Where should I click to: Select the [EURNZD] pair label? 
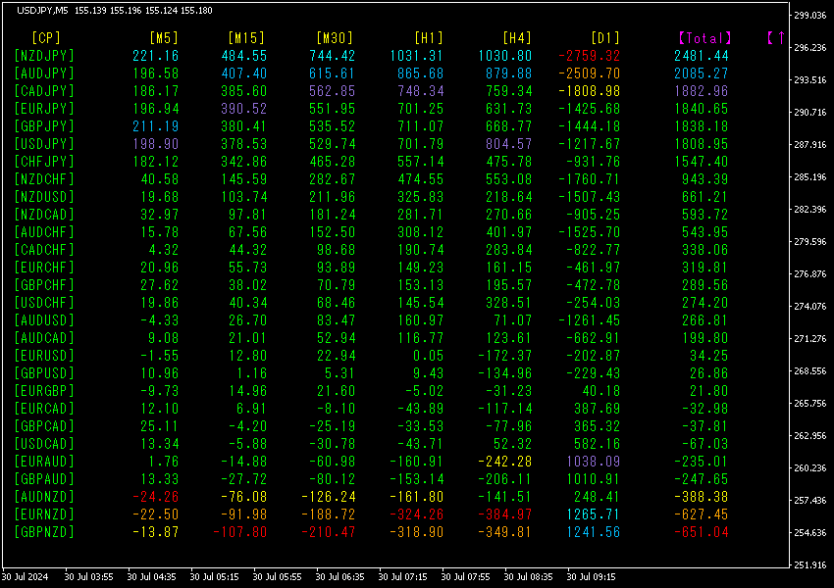click(x=44, y=514)
